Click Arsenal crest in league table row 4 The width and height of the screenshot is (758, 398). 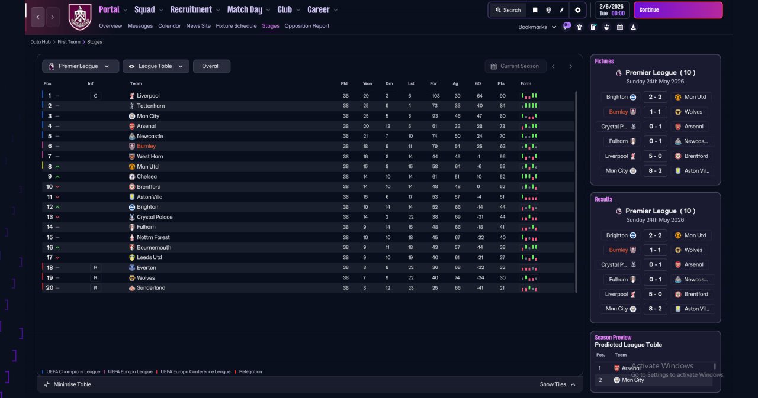[x=132, y=126]
